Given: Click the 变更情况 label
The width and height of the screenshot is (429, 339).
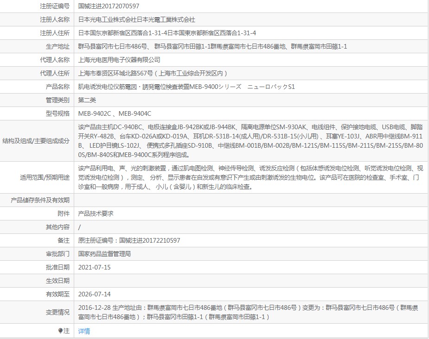Looking at the screenshot, I should pos(58,312).
